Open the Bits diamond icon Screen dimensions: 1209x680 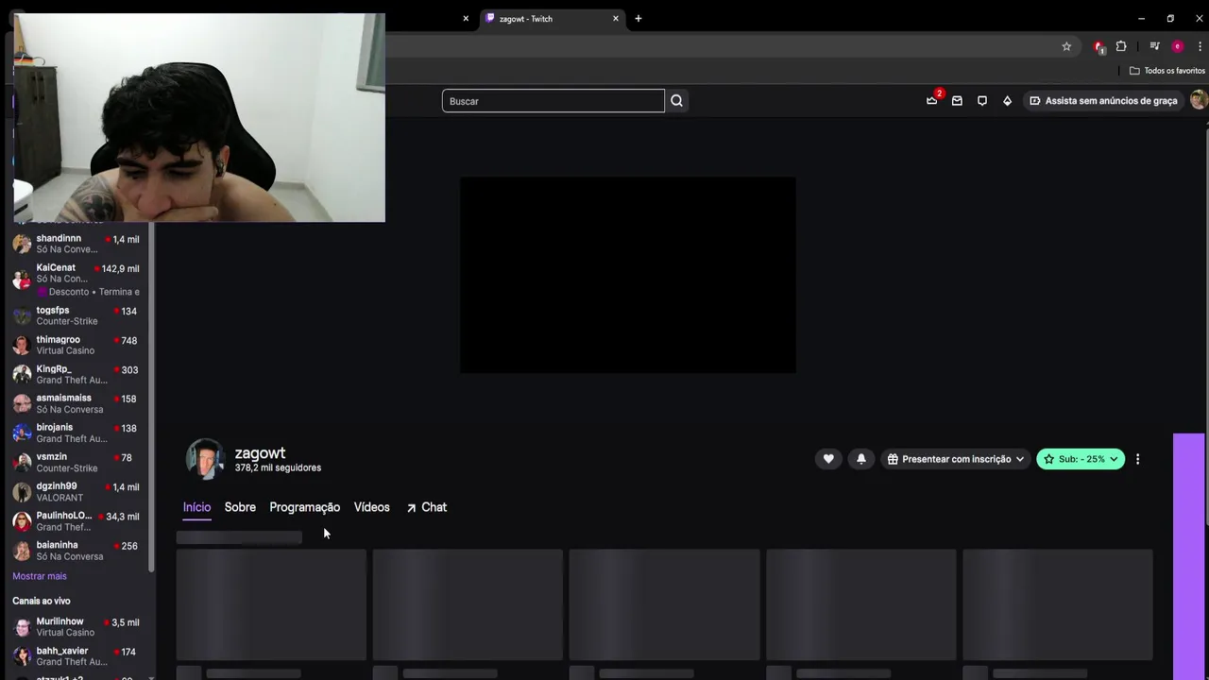tap(1007, 101)
